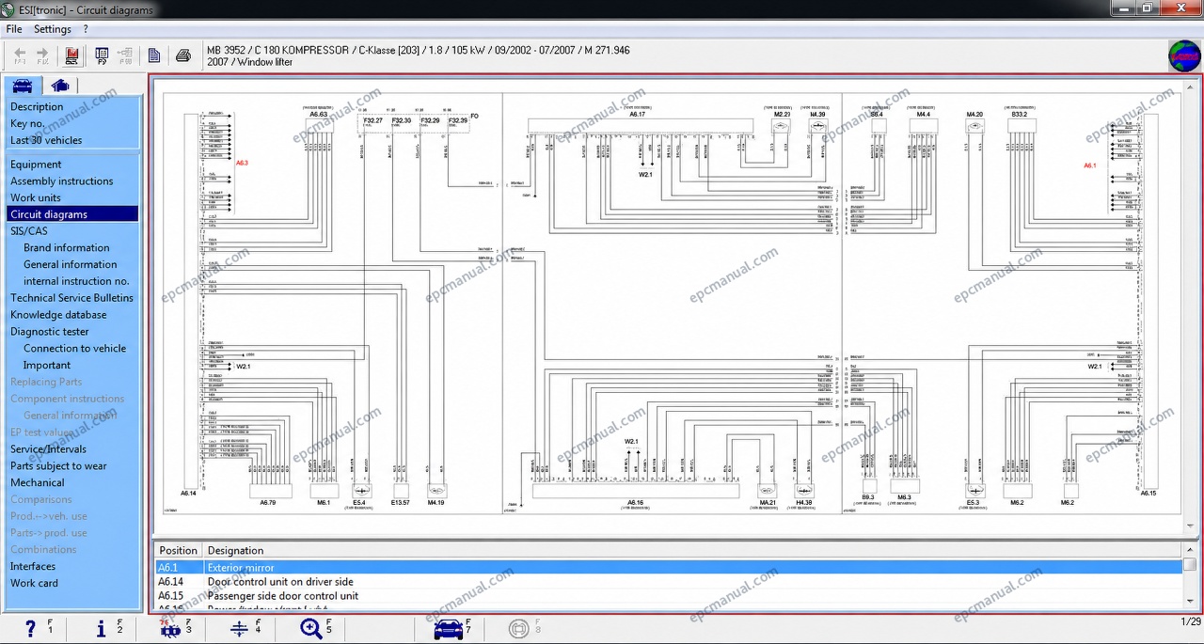Select the car vehicle tab icon
This screenshot has height=644, width=1204.
(x=23, y=86)
